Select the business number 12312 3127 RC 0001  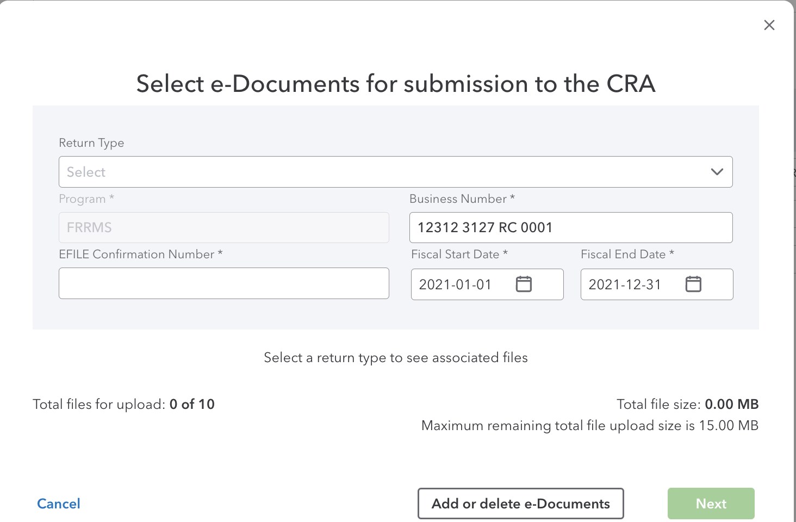pyautogui.click(x=570, y=227)
